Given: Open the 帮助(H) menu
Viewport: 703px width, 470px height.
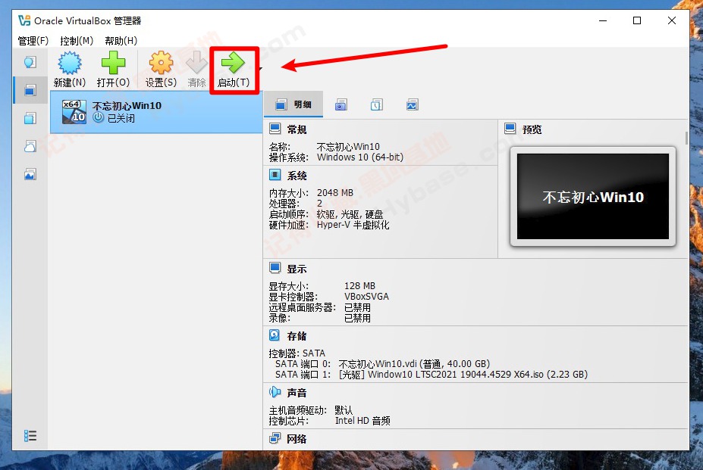Looking at the screenshot, I should click(120, 41).
